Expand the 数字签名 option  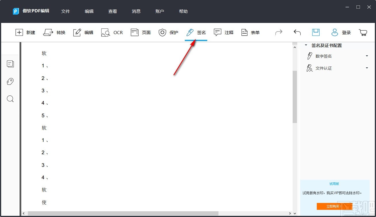point(367,56)
